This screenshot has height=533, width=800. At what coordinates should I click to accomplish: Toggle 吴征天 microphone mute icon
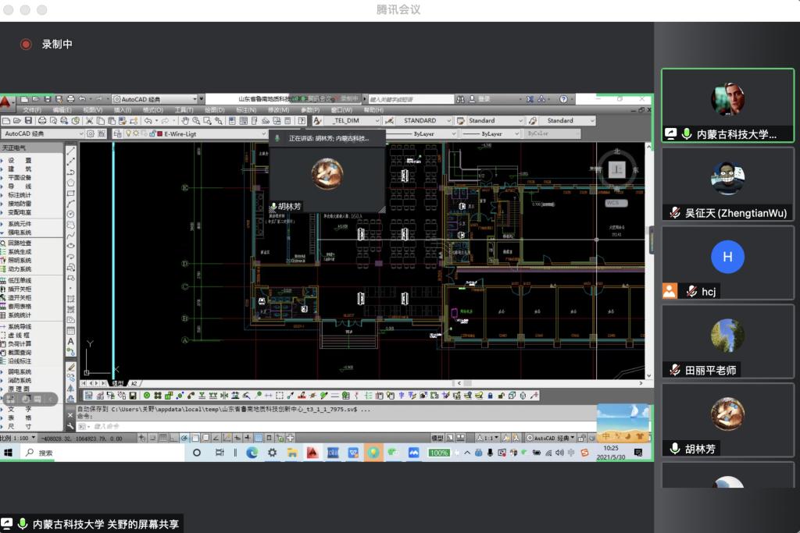point(674,213)
